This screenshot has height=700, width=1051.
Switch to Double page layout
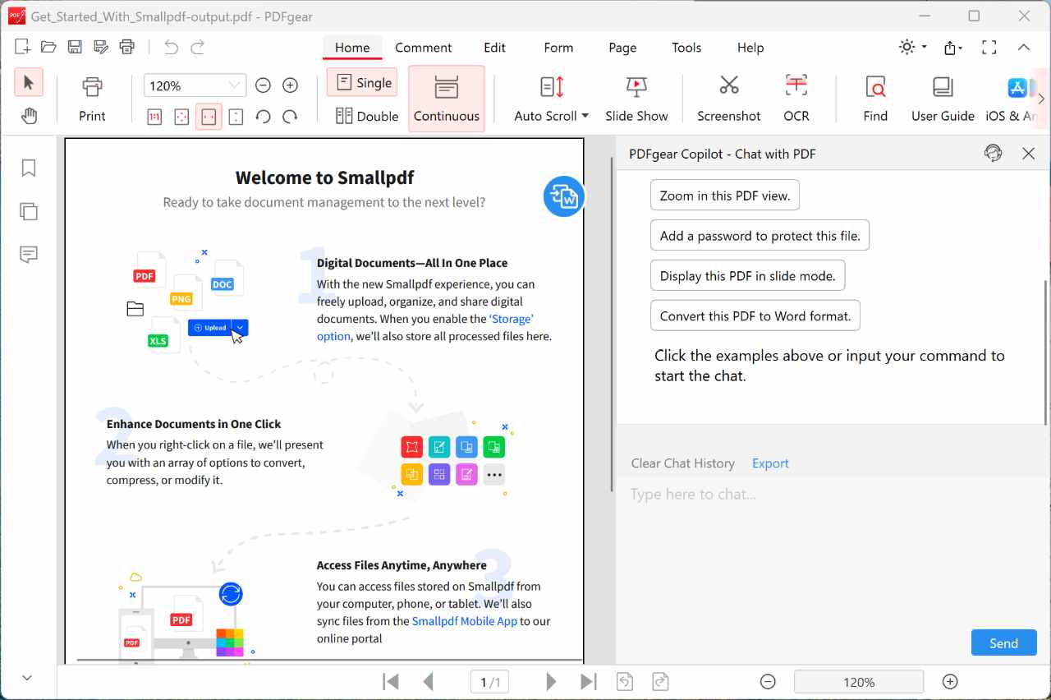click(367, 116)
